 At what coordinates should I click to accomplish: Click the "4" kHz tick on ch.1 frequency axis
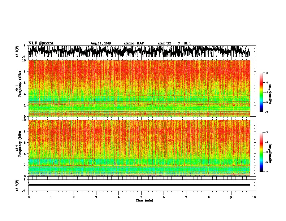(25, 94)
